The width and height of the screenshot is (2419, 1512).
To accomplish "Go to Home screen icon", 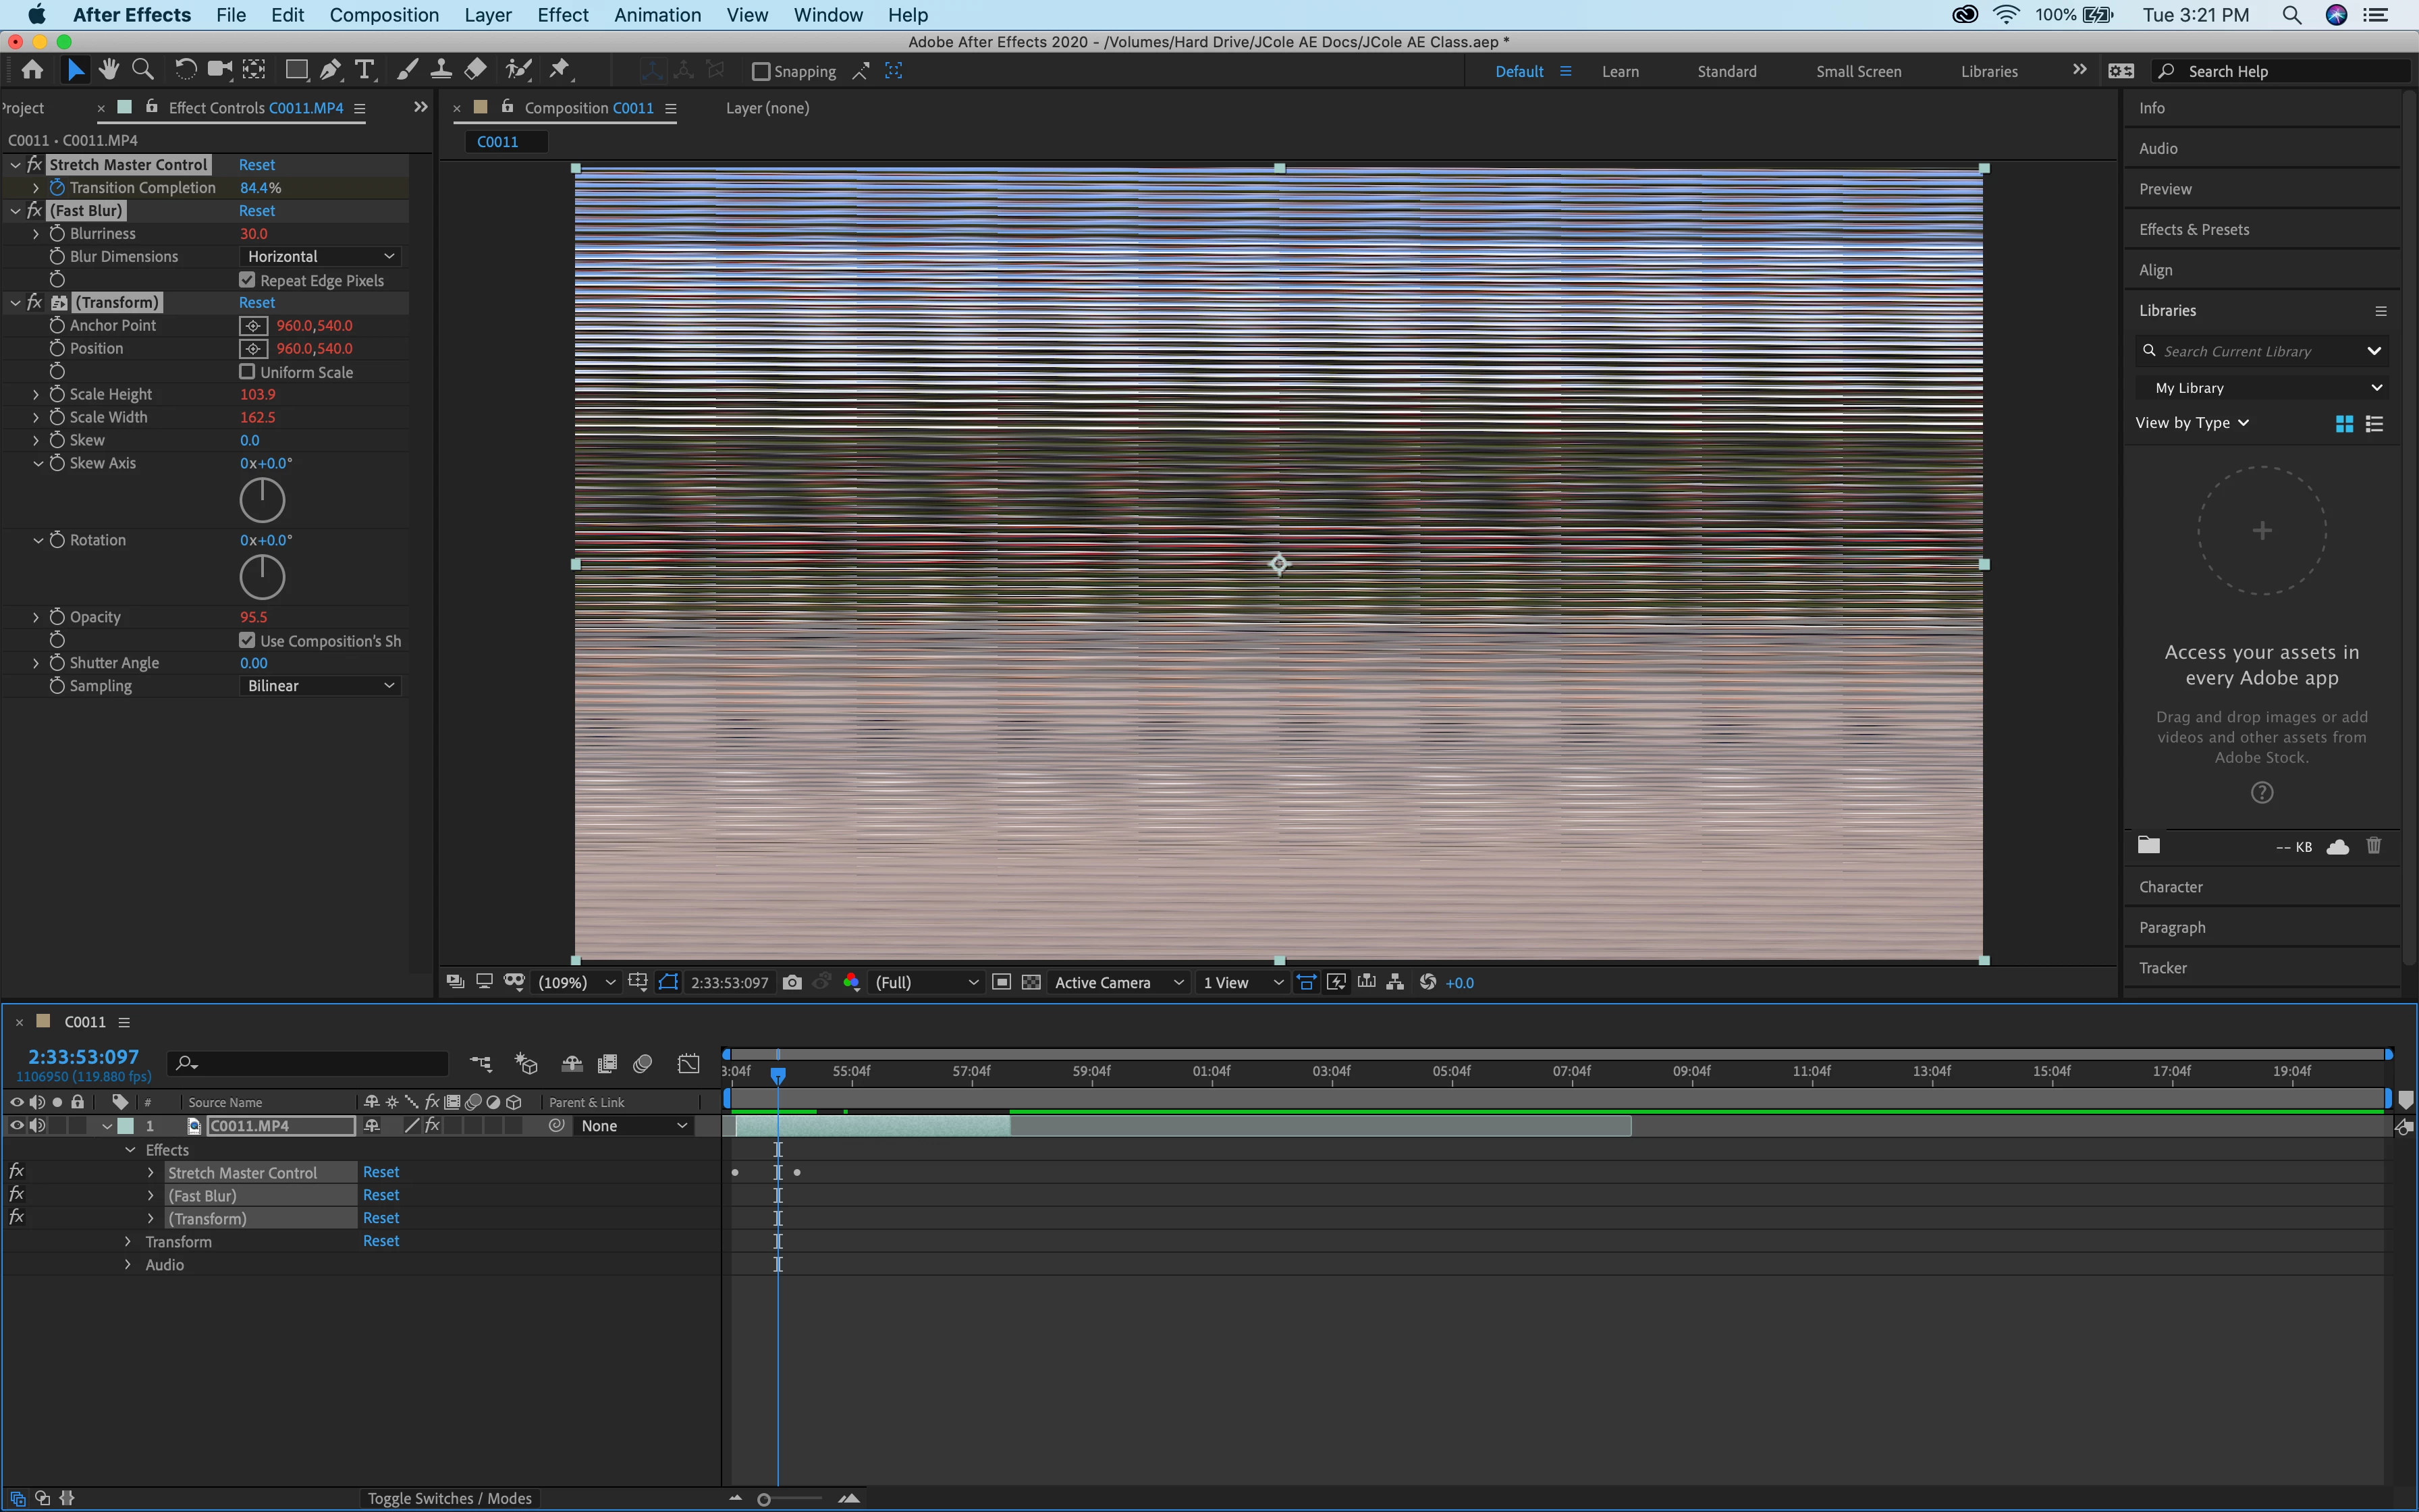I will (x=32, y=70).
